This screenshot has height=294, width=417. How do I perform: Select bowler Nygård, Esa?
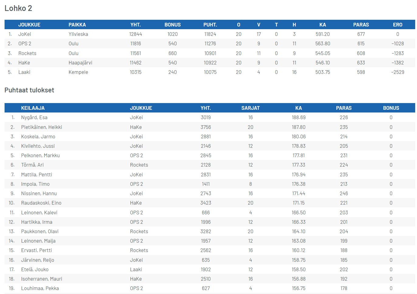pyautogui.click(x=34, y=117)
